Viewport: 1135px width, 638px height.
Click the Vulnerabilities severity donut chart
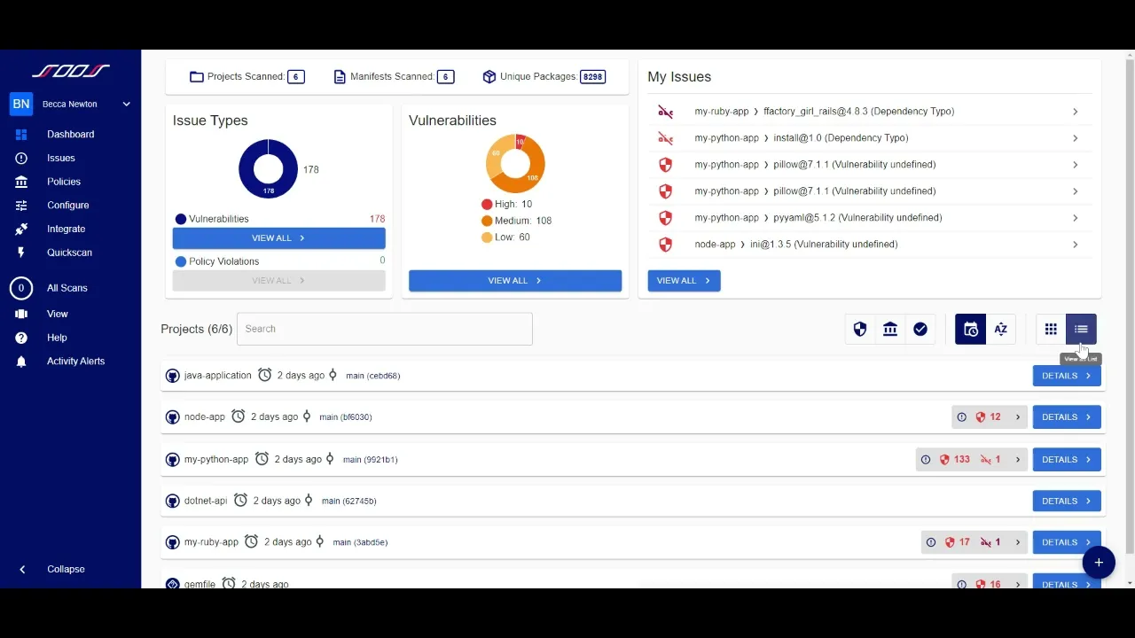514,163
